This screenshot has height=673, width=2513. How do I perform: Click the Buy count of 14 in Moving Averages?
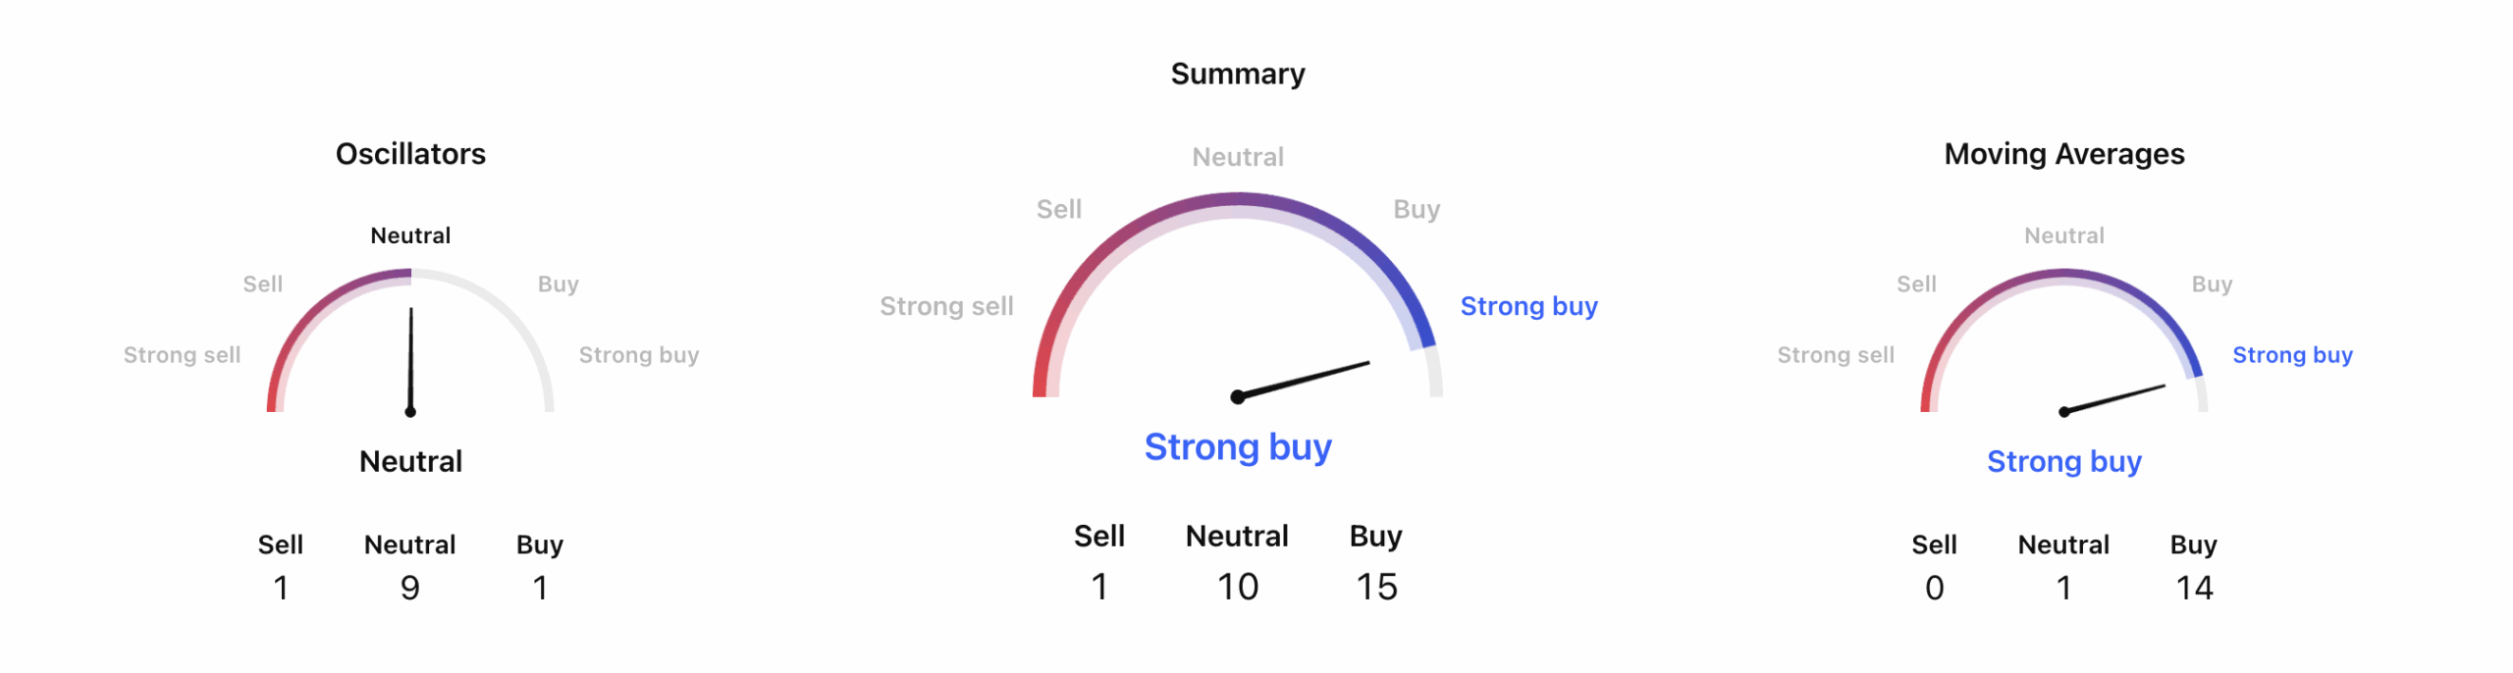[2194, 588]
